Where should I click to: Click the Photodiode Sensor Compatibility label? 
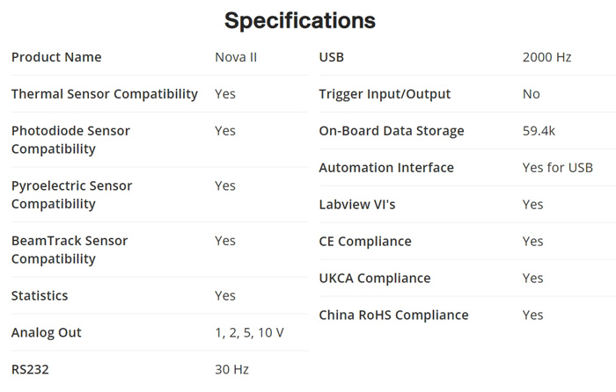(x=70, y=140)
